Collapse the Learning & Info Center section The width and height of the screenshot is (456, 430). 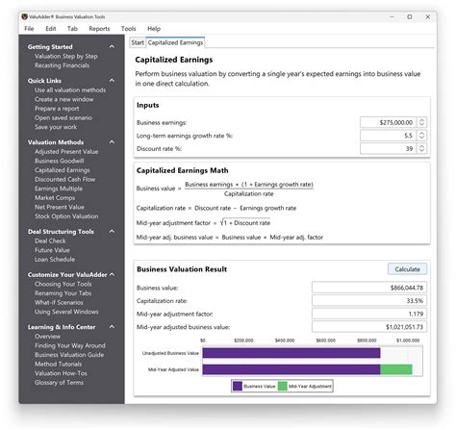[112, 327]
